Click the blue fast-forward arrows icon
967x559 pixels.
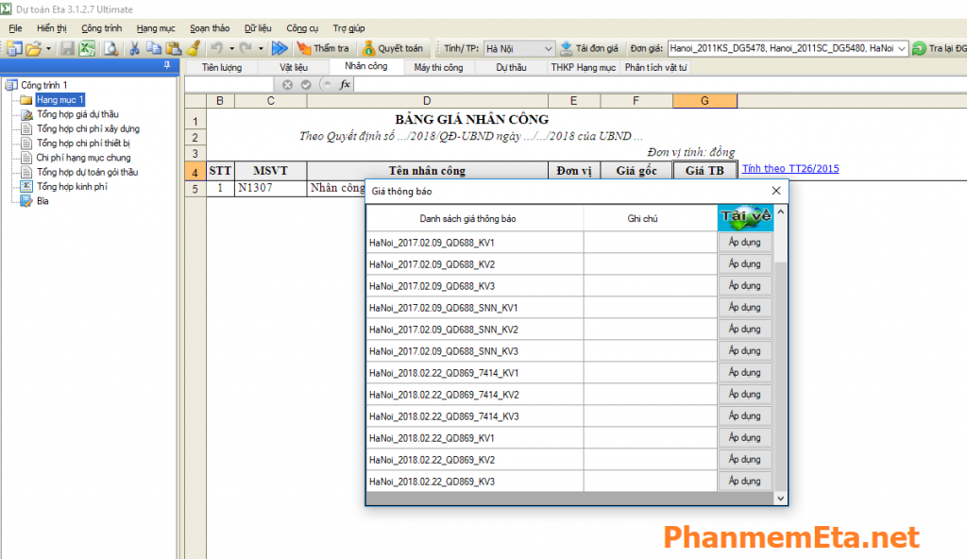(280, 48)
